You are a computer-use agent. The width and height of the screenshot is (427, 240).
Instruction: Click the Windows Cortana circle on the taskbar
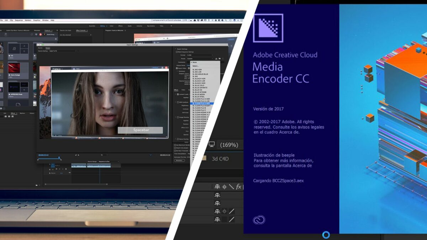[x=326, y=235]
